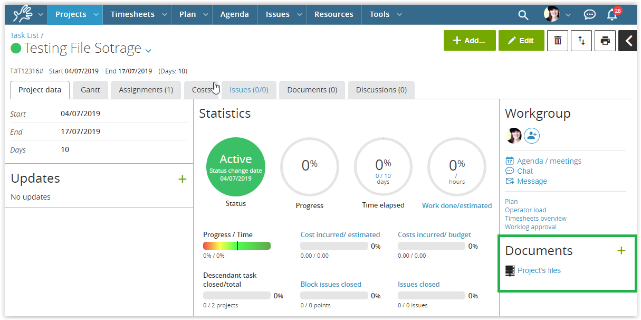Add a member to the Workgroup
The height and width of the screenshot is (320, 641).
pyautogui.click(x=532, y=136)
